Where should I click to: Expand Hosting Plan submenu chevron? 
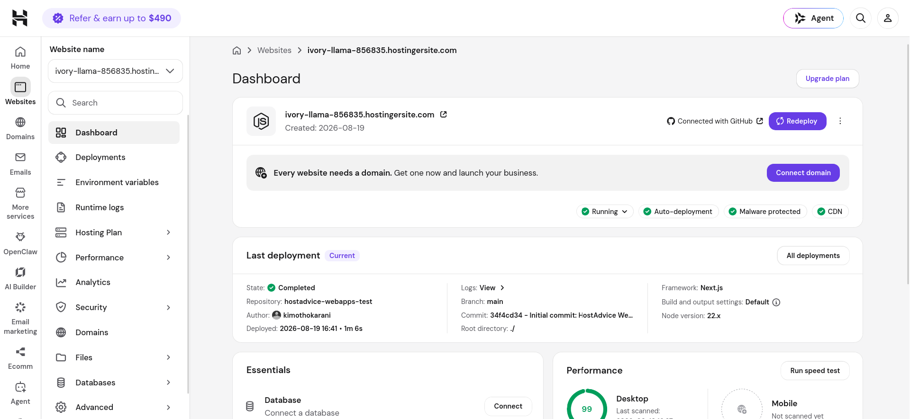tap(168, 232)
